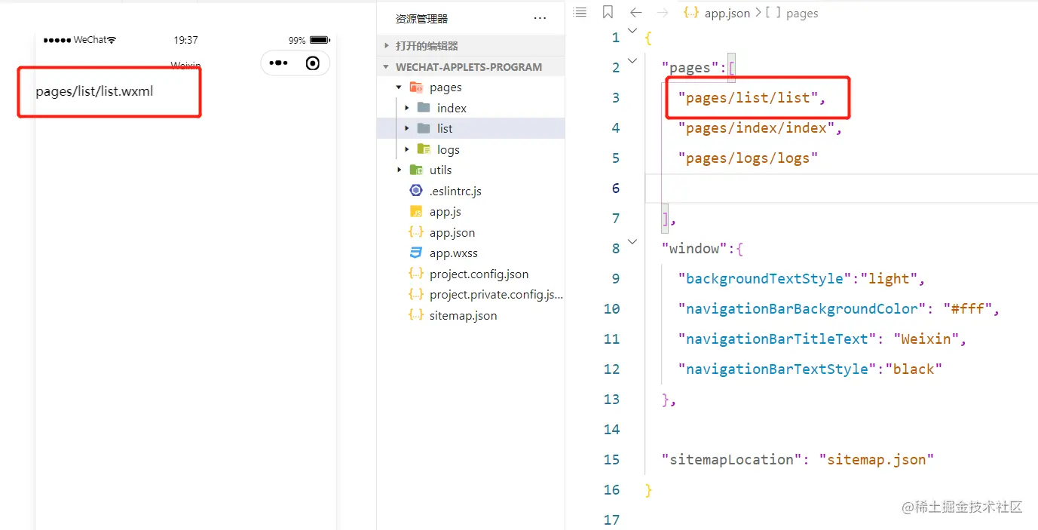Expand the index folder arrow
This screenshot has width=1038, height=530.
click(x=407, y=108)
